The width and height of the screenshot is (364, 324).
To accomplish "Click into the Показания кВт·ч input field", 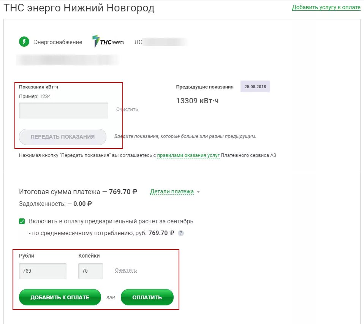I will (x=63, y=111).
